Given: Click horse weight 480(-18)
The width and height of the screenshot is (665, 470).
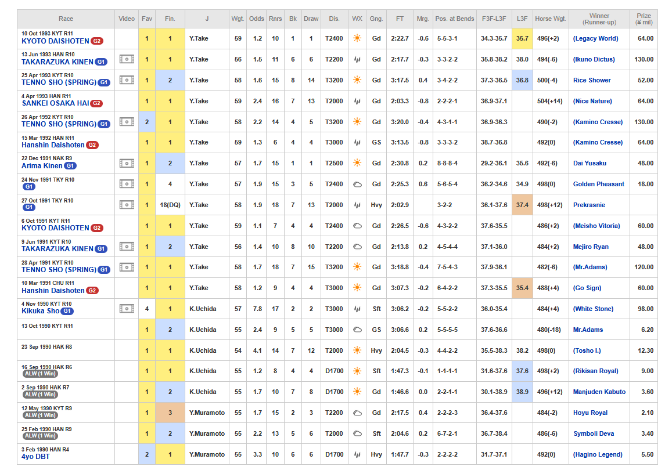Looking at the screenshot, I should (x=549, y=330).
